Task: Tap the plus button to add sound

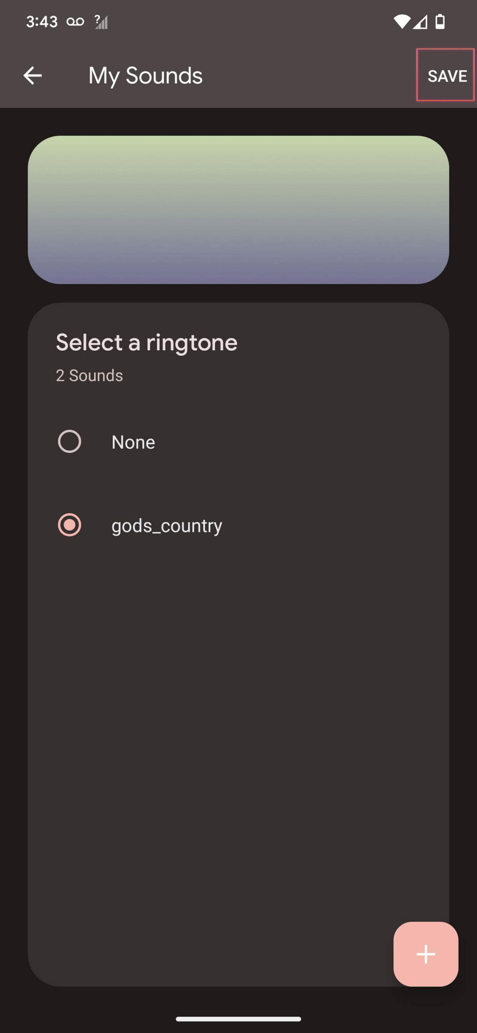Action: click(425, 954)
